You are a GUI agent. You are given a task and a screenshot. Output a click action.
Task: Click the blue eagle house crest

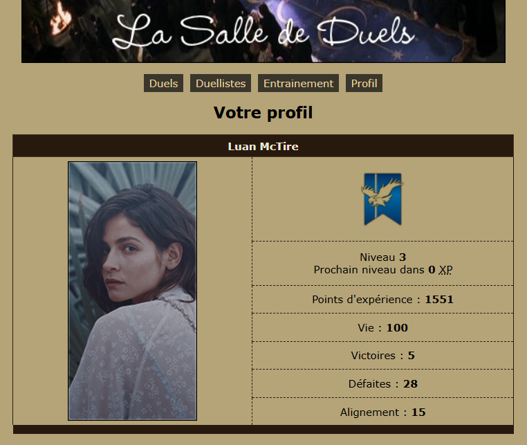382,199
